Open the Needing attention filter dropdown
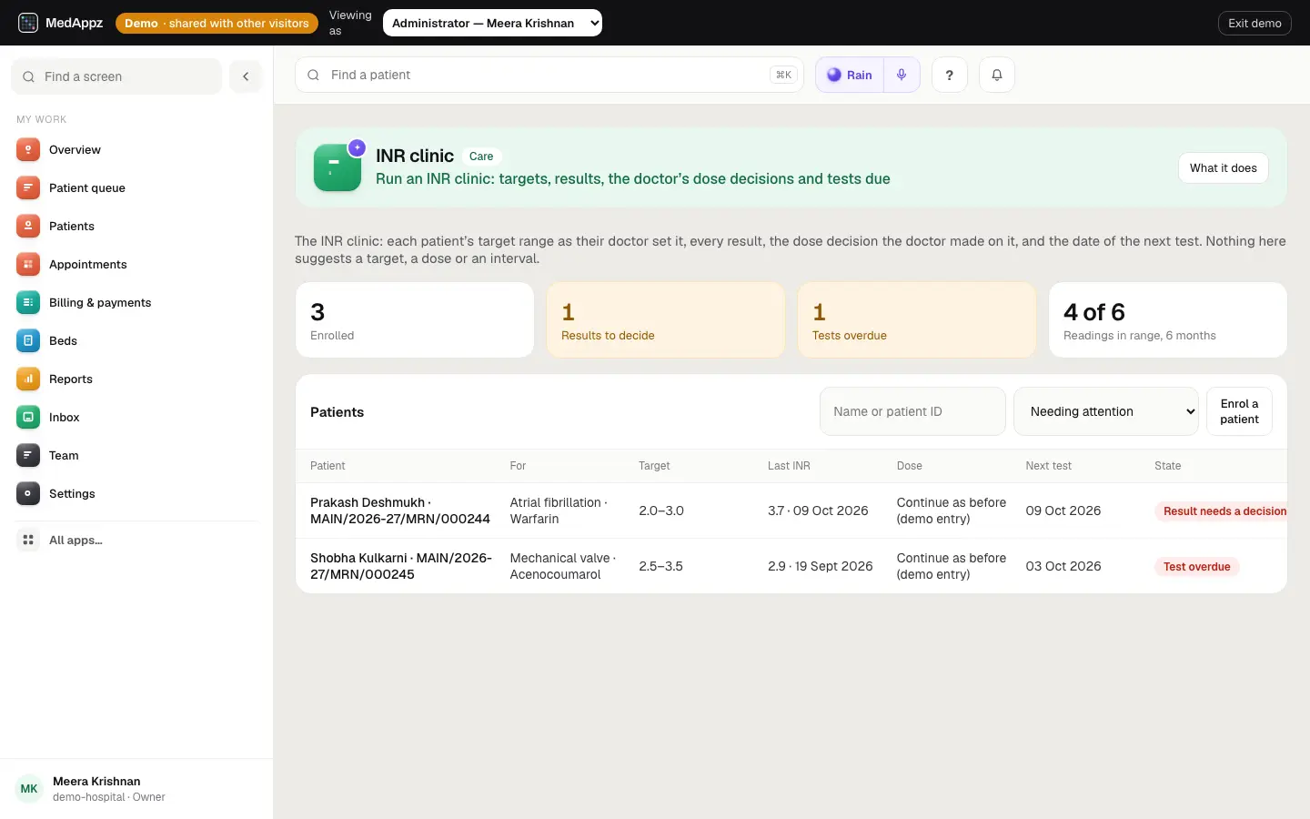 [x=1106, y=411]
